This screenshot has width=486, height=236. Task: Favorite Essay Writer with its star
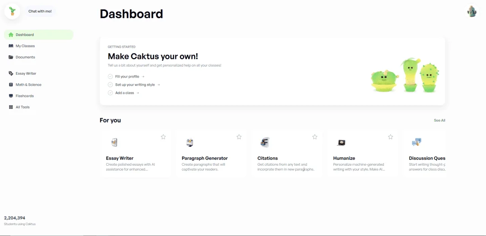click(163, 137)
